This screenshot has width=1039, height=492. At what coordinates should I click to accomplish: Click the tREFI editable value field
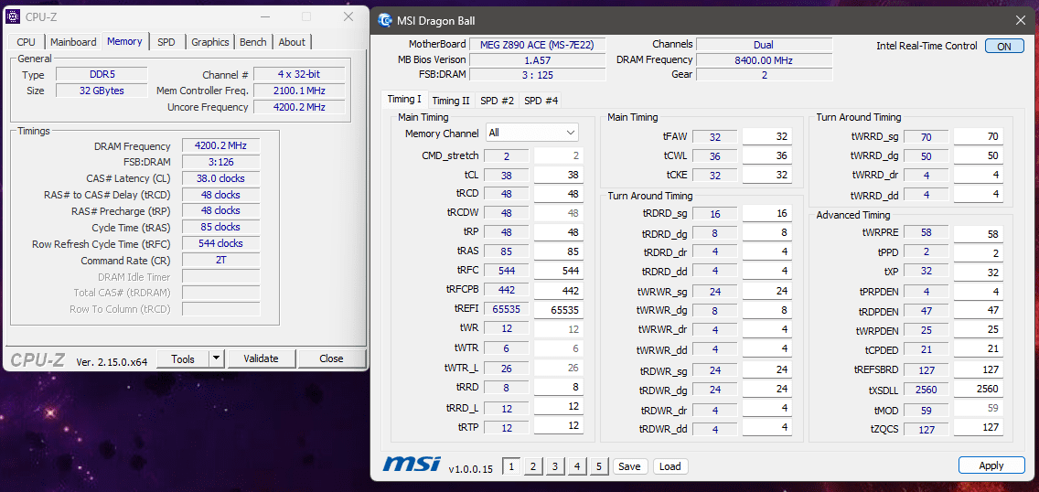pos(559,310)
